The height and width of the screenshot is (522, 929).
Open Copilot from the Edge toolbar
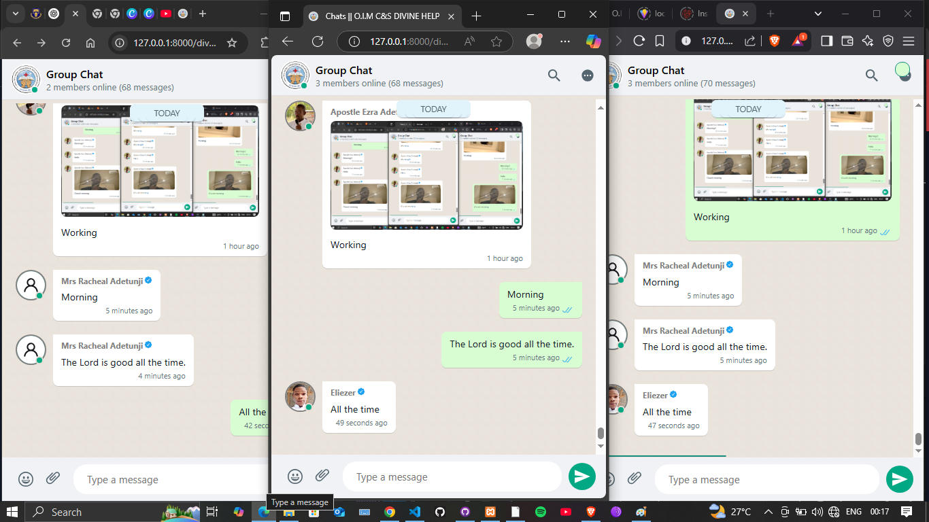(x=593, y=41)
